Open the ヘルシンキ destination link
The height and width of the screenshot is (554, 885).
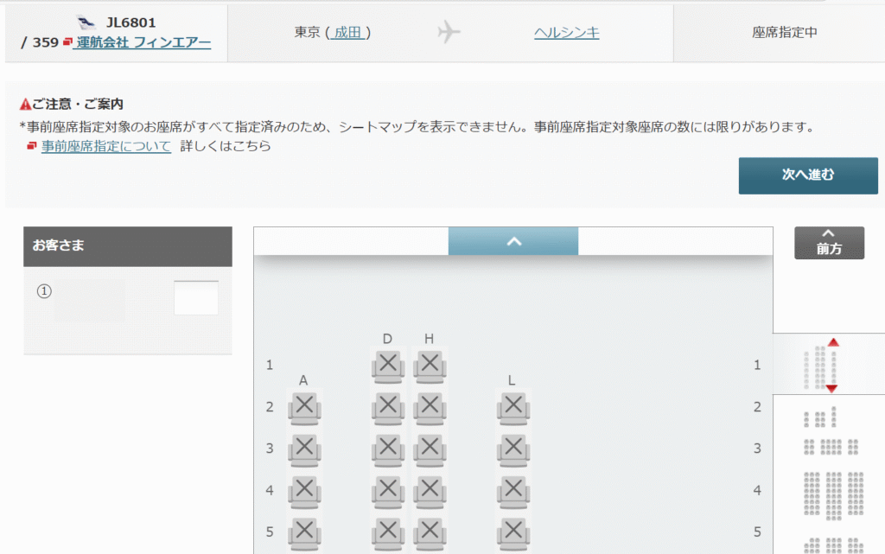(566, 33)
